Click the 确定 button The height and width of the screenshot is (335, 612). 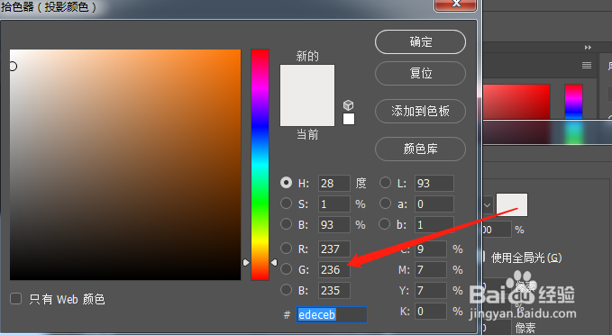(420, 41)
